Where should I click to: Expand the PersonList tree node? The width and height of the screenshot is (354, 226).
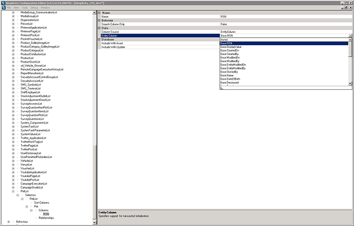tap(13, 24)
